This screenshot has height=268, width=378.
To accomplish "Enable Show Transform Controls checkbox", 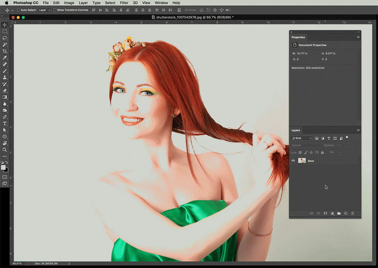I will pos(55,10).
